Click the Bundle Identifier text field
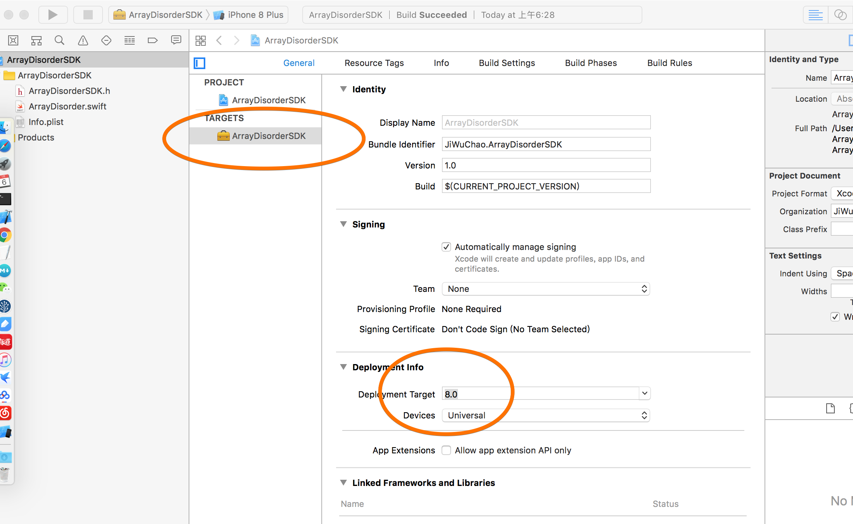Screen dimensions: 853x524 coord(546,144)
